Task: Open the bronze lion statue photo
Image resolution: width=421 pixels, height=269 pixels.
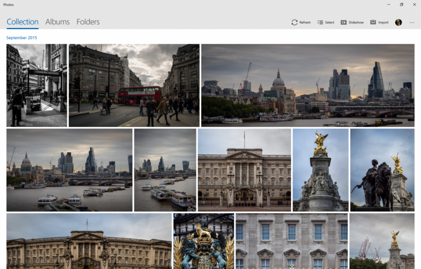Action: pyautogui.click(x=382, y=170)
